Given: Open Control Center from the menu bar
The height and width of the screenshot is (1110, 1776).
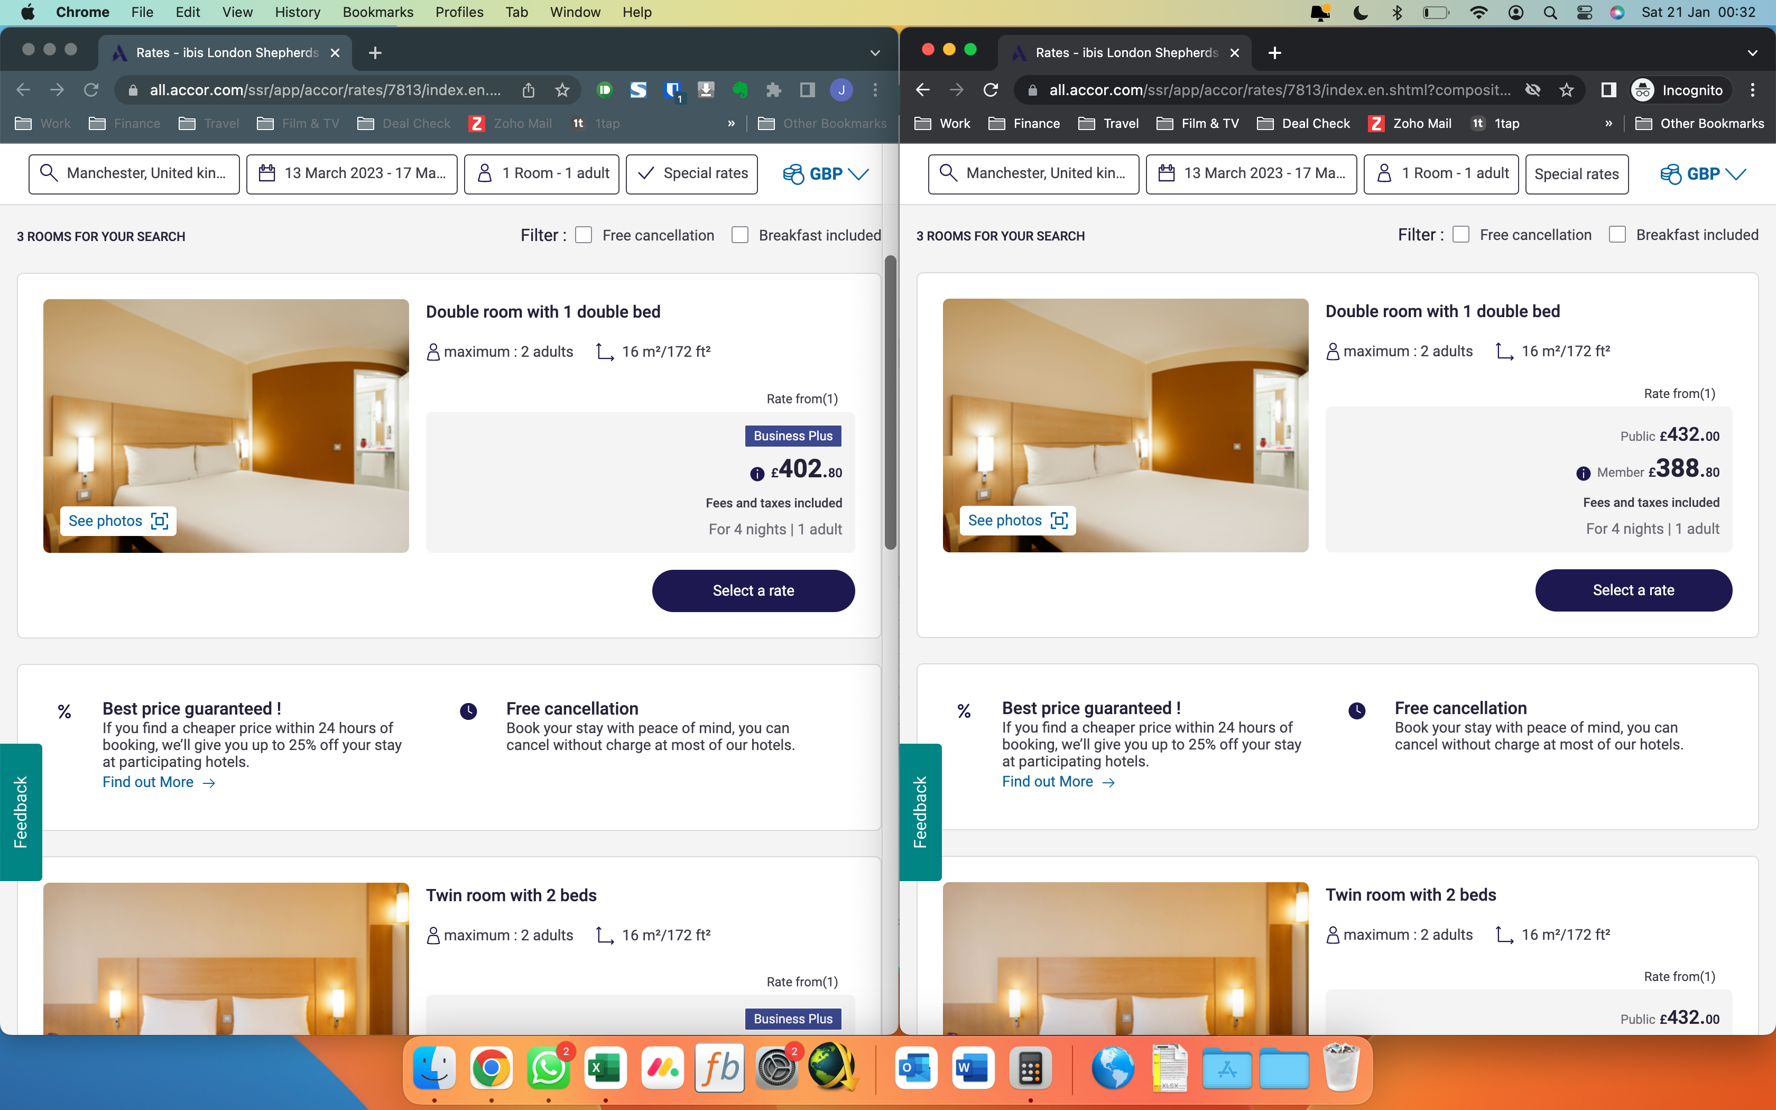Looking at the screenshot, I should (1585, 13).
